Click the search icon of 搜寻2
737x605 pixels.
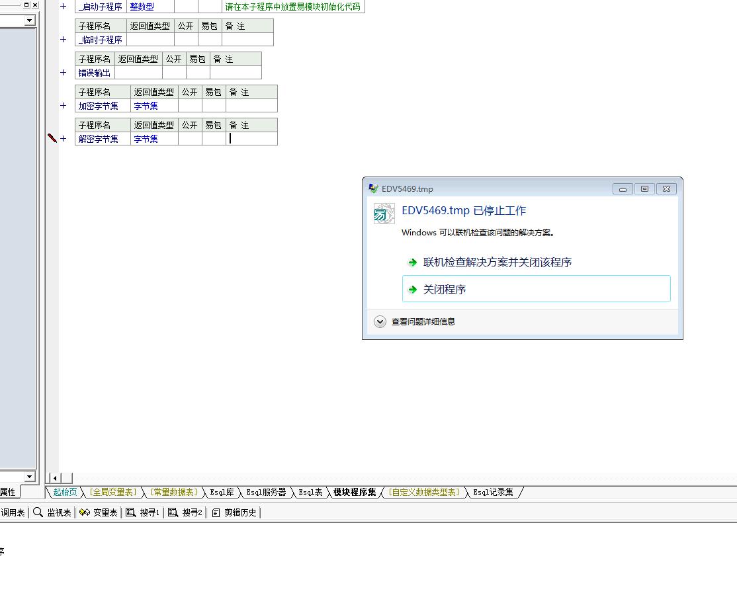173,512
